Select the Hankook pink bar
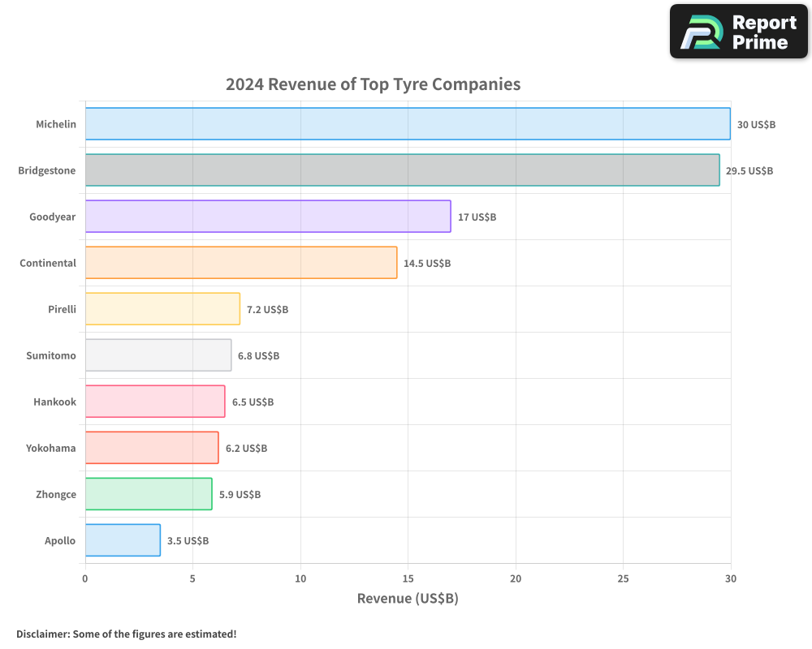The image size is (812, 649). (154, 402)
